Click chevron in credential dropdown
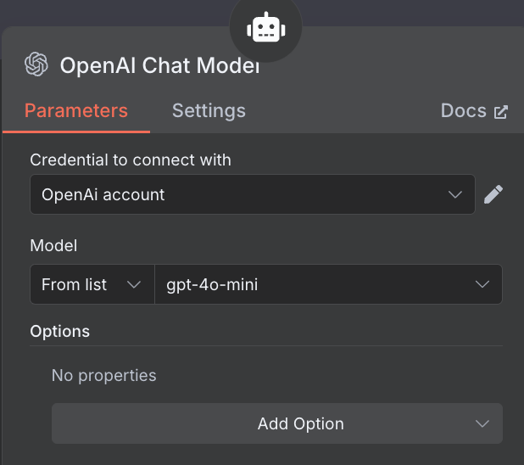Screen dimensions: 524x465 click(x=454, y=194)
